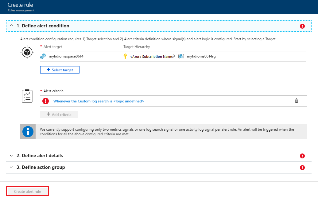This screenshot has height=199, width=318.
Task: Delete the Custom log search criteria
Action: point(297,101)
